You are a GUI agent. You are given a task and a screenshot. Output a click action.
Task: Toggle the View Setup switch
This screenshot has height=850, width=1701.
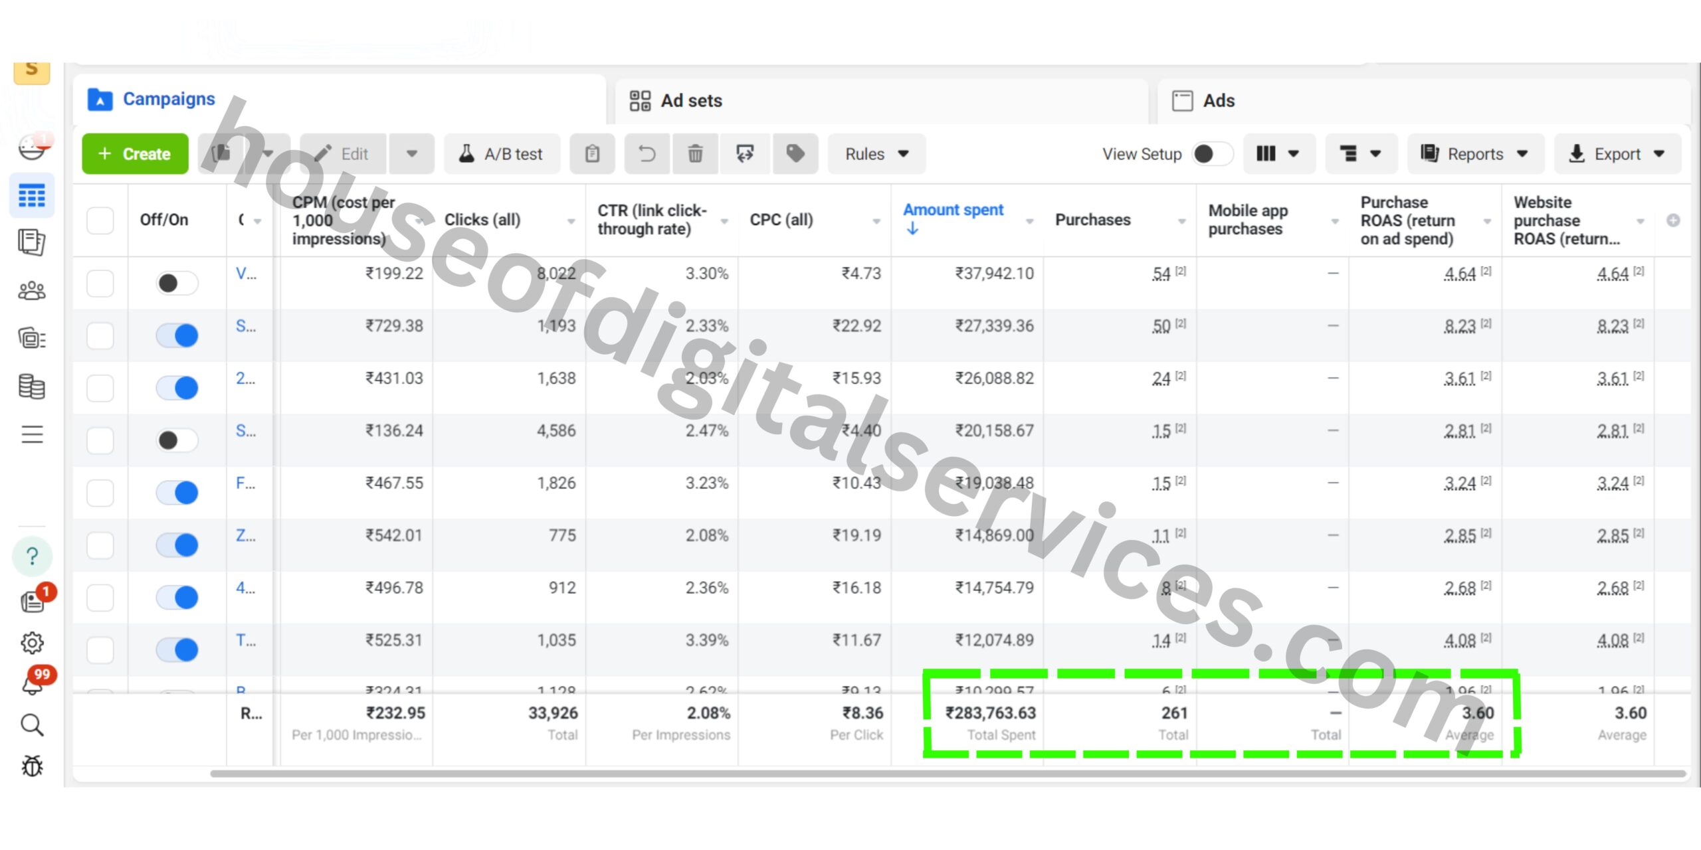[1212, 154]
